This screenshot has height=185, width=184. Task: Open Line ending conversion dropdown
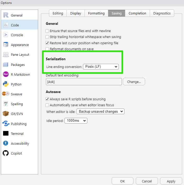click(x=101, y=67)
